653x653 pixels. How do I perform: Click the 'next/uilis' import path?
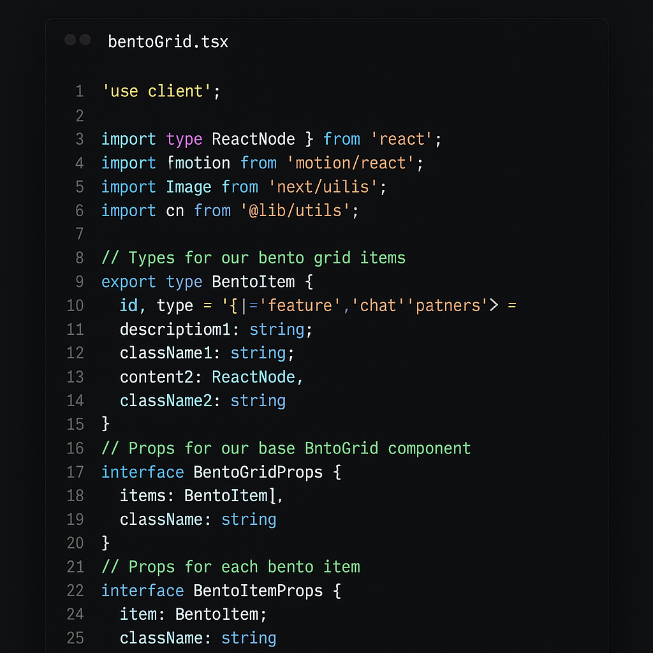327,187
